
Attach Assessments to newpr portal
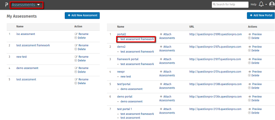click(167, 74)
